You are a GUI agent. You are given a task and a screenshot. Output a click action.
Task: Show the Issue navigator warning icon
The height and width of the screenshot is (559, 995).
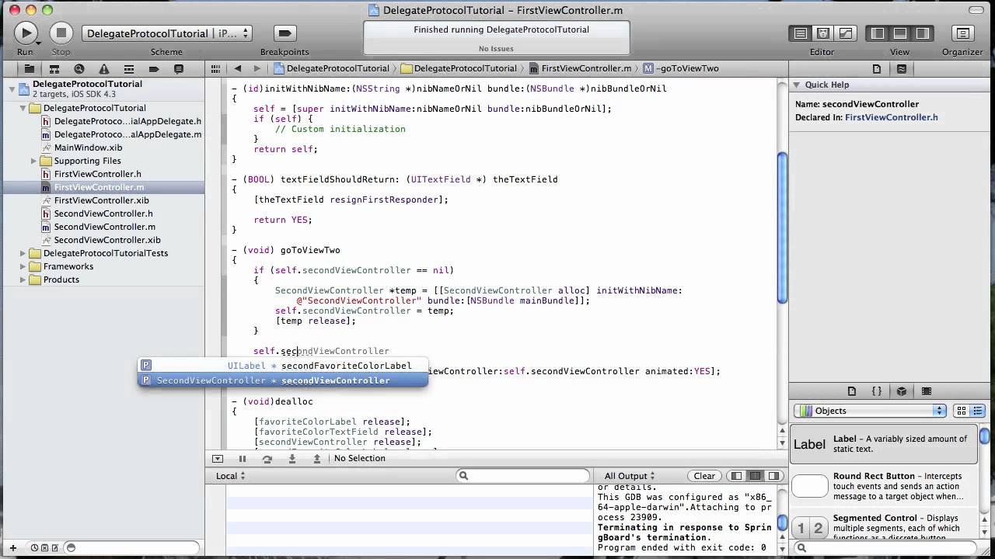pos(104,68)
